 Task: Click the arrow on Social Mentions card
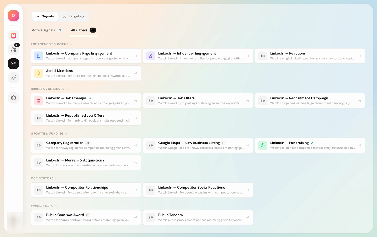click(136, 73)
